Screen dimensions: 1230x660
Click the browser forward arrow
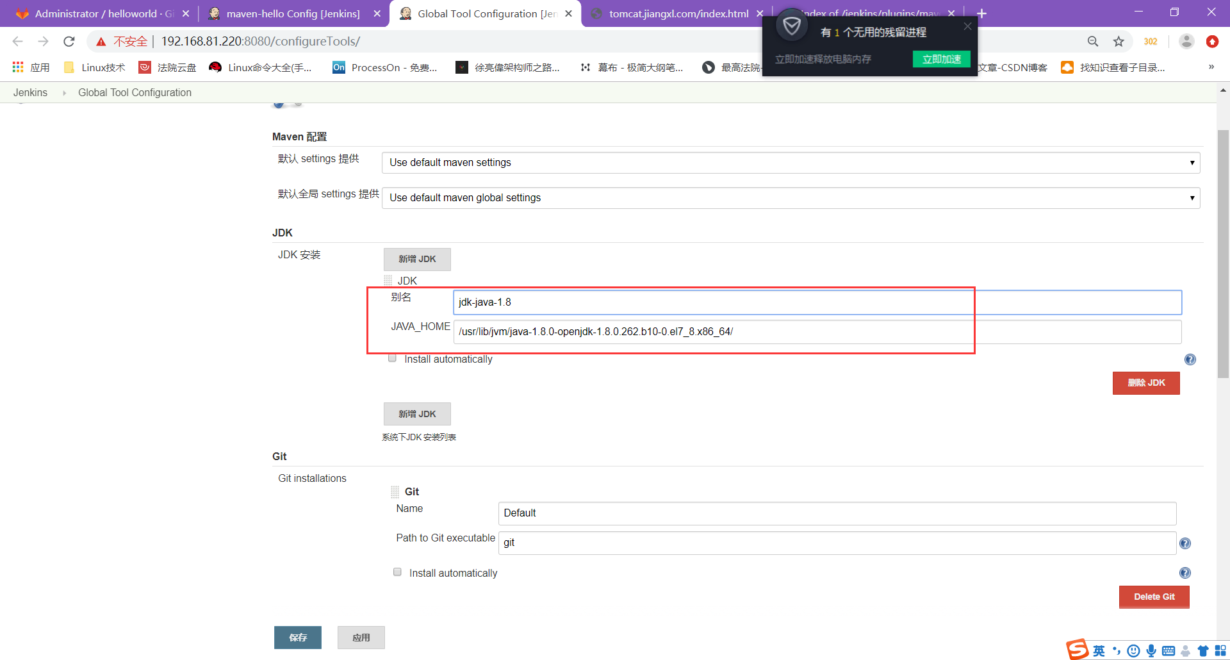click(x=43, y=42)
